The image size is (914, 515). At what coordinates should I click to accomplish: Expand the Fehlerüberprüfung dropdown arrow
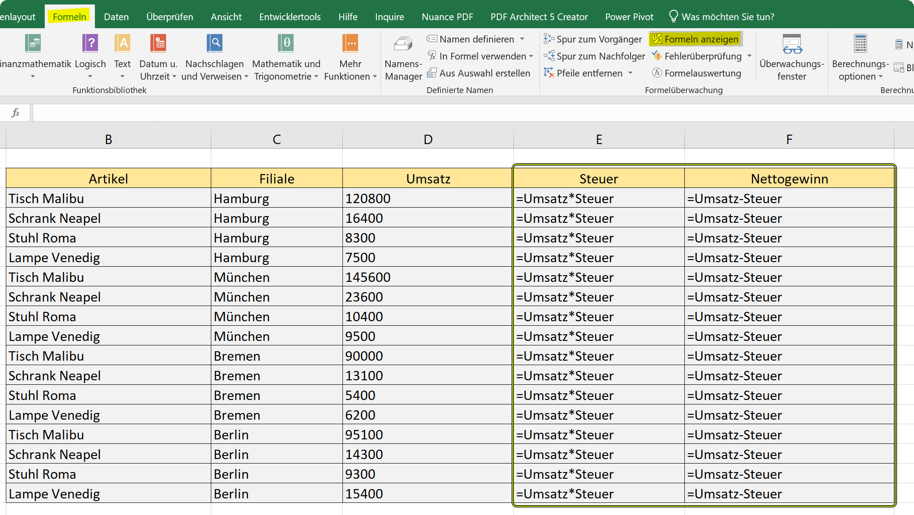pos(749,56)
